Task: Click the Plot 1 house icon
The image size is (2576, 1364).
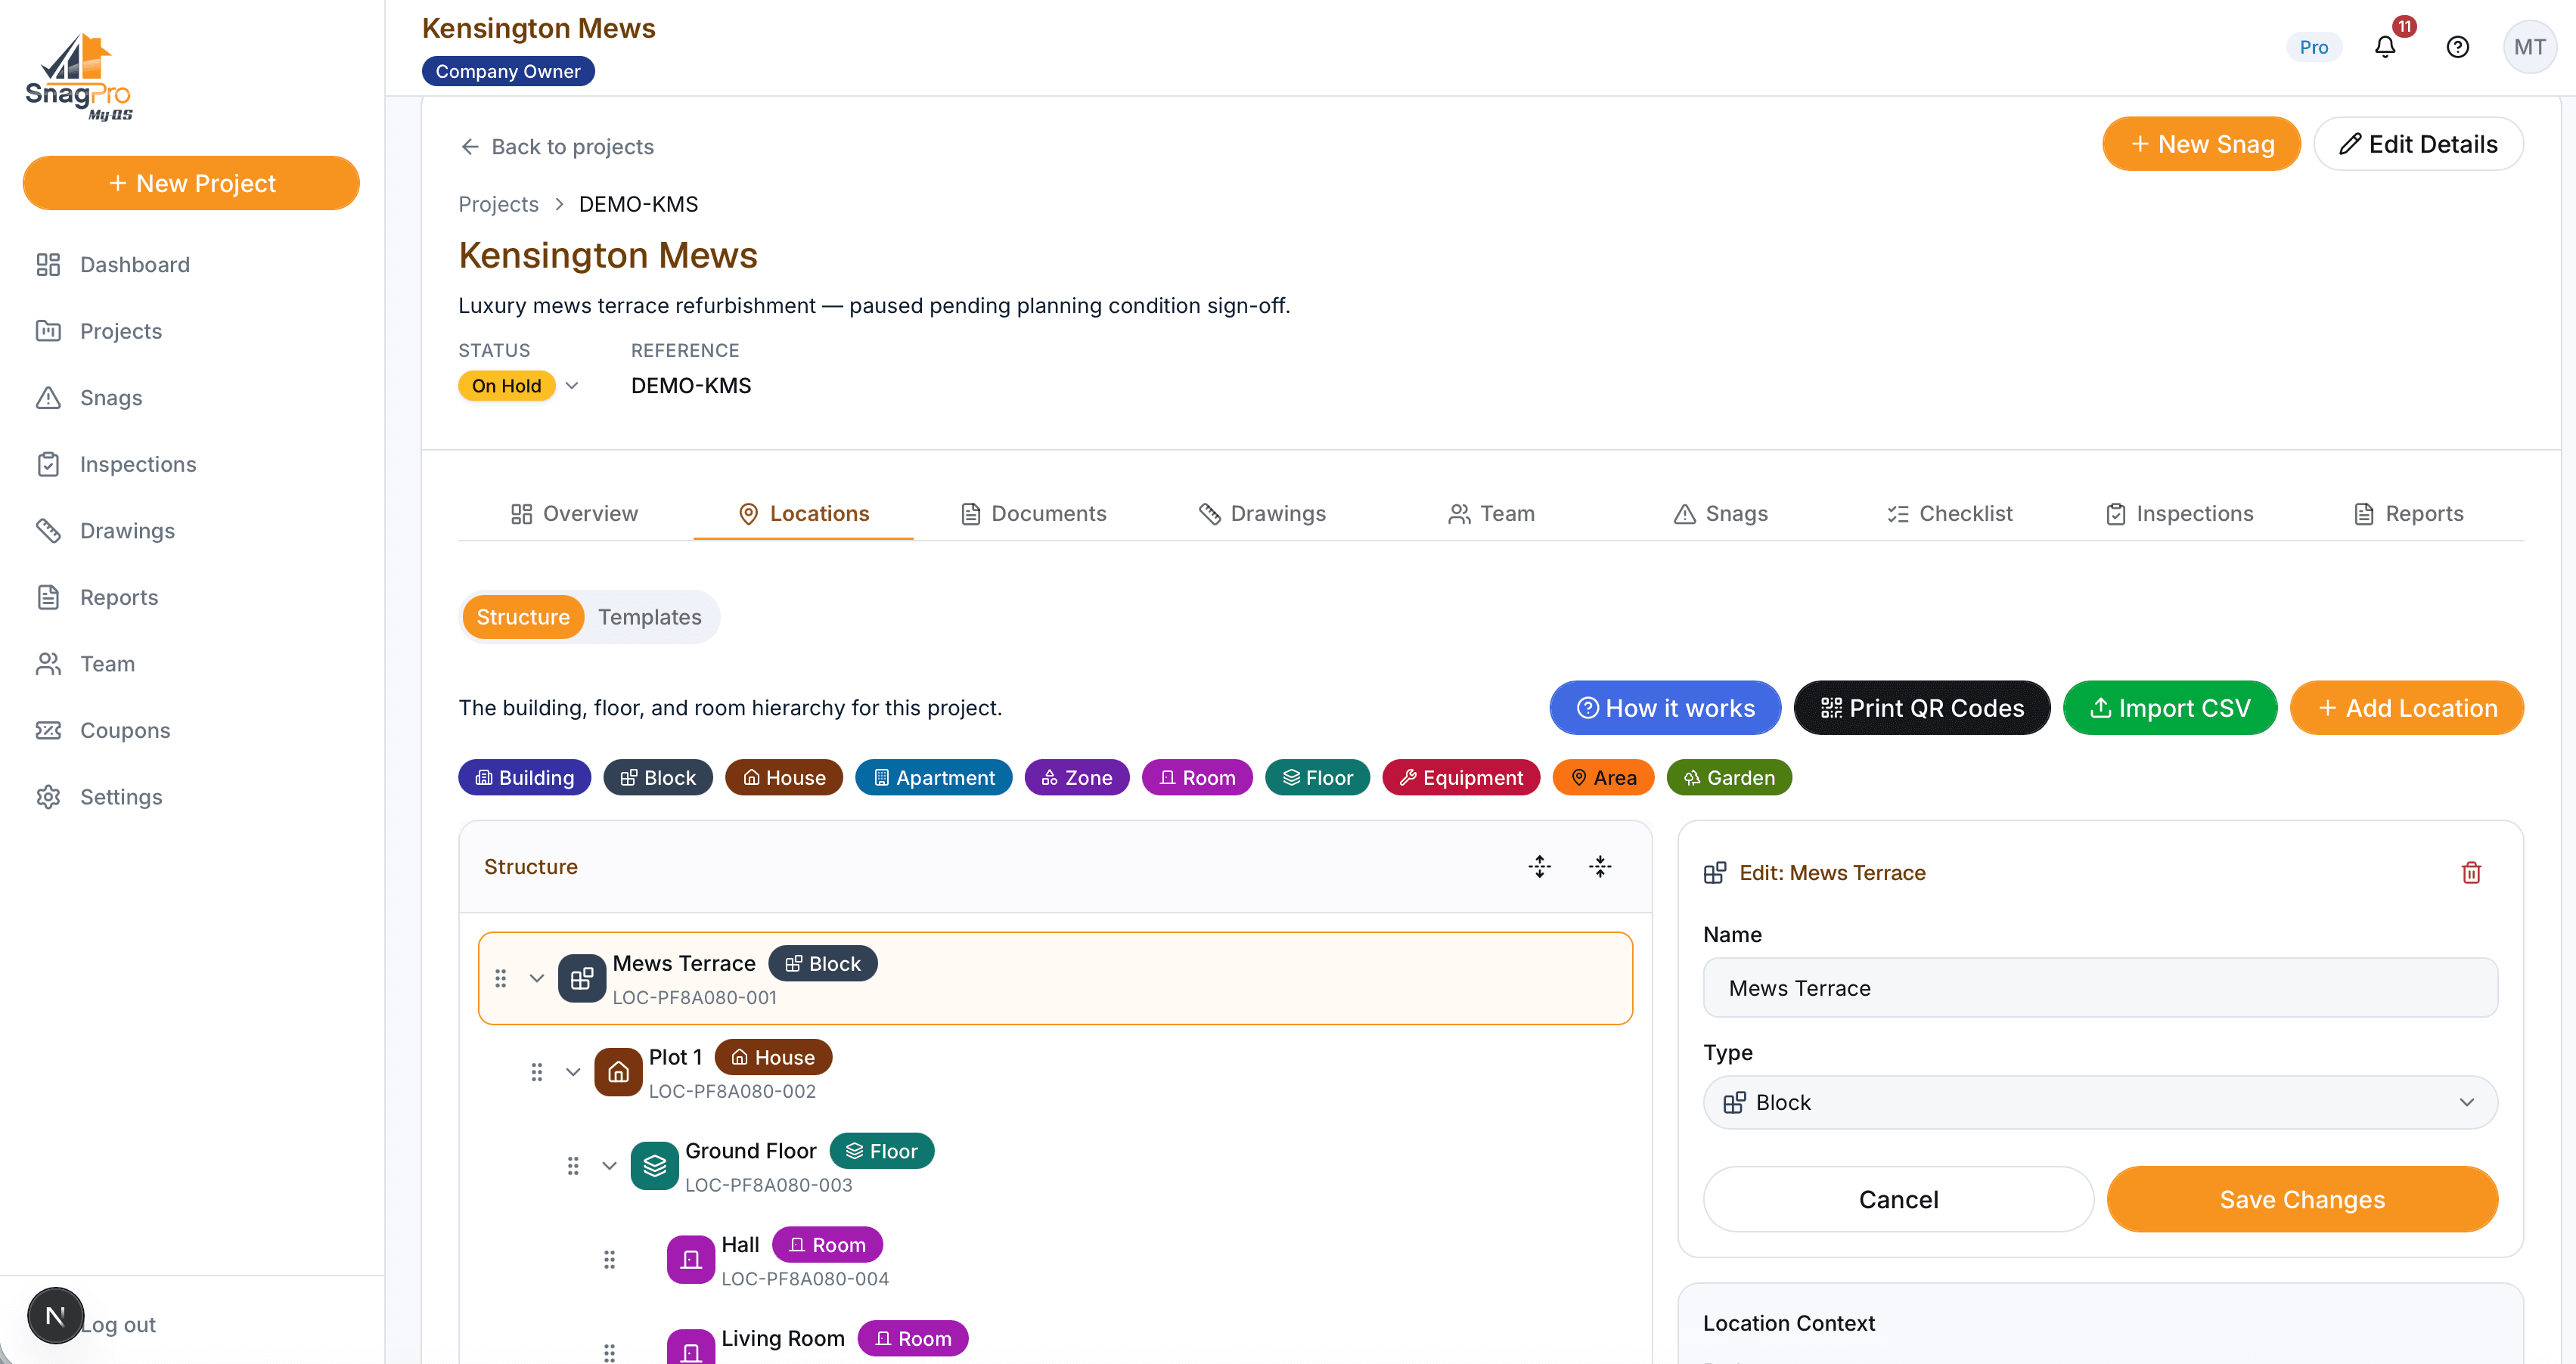Action: point(618,1072)
